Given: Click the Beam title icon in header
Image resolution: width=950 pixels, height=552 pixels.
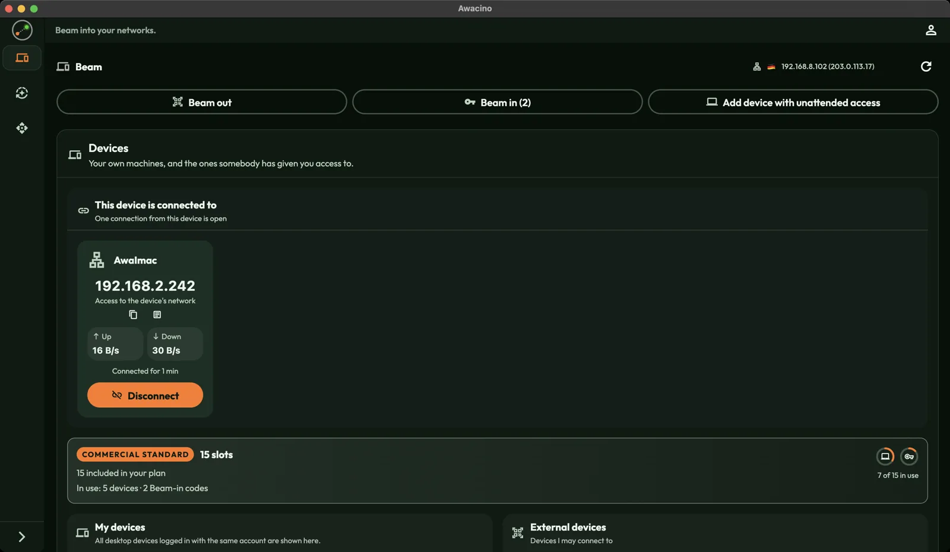Looking at the screenshot, I should pyautogui.click(x=63, y=67).
